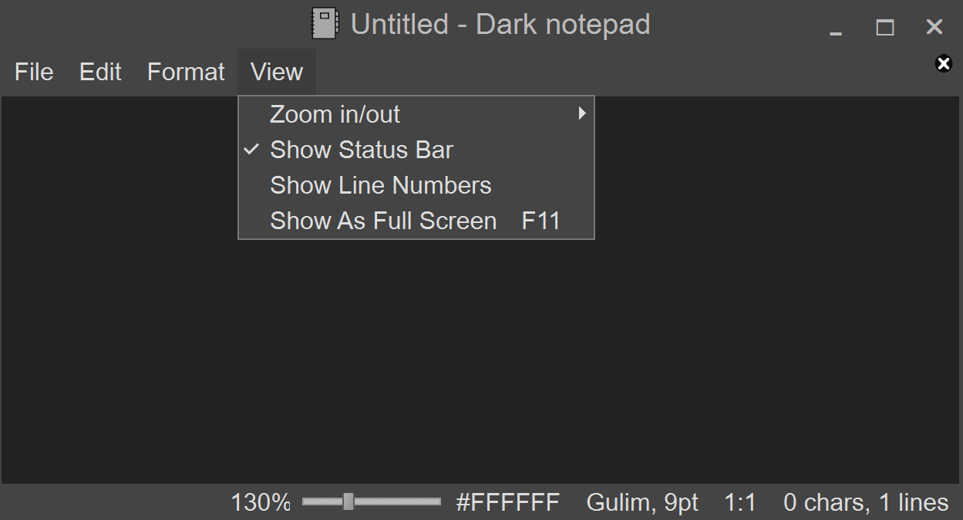
Task: Open the Edit menu
Action: pos(100,72)
